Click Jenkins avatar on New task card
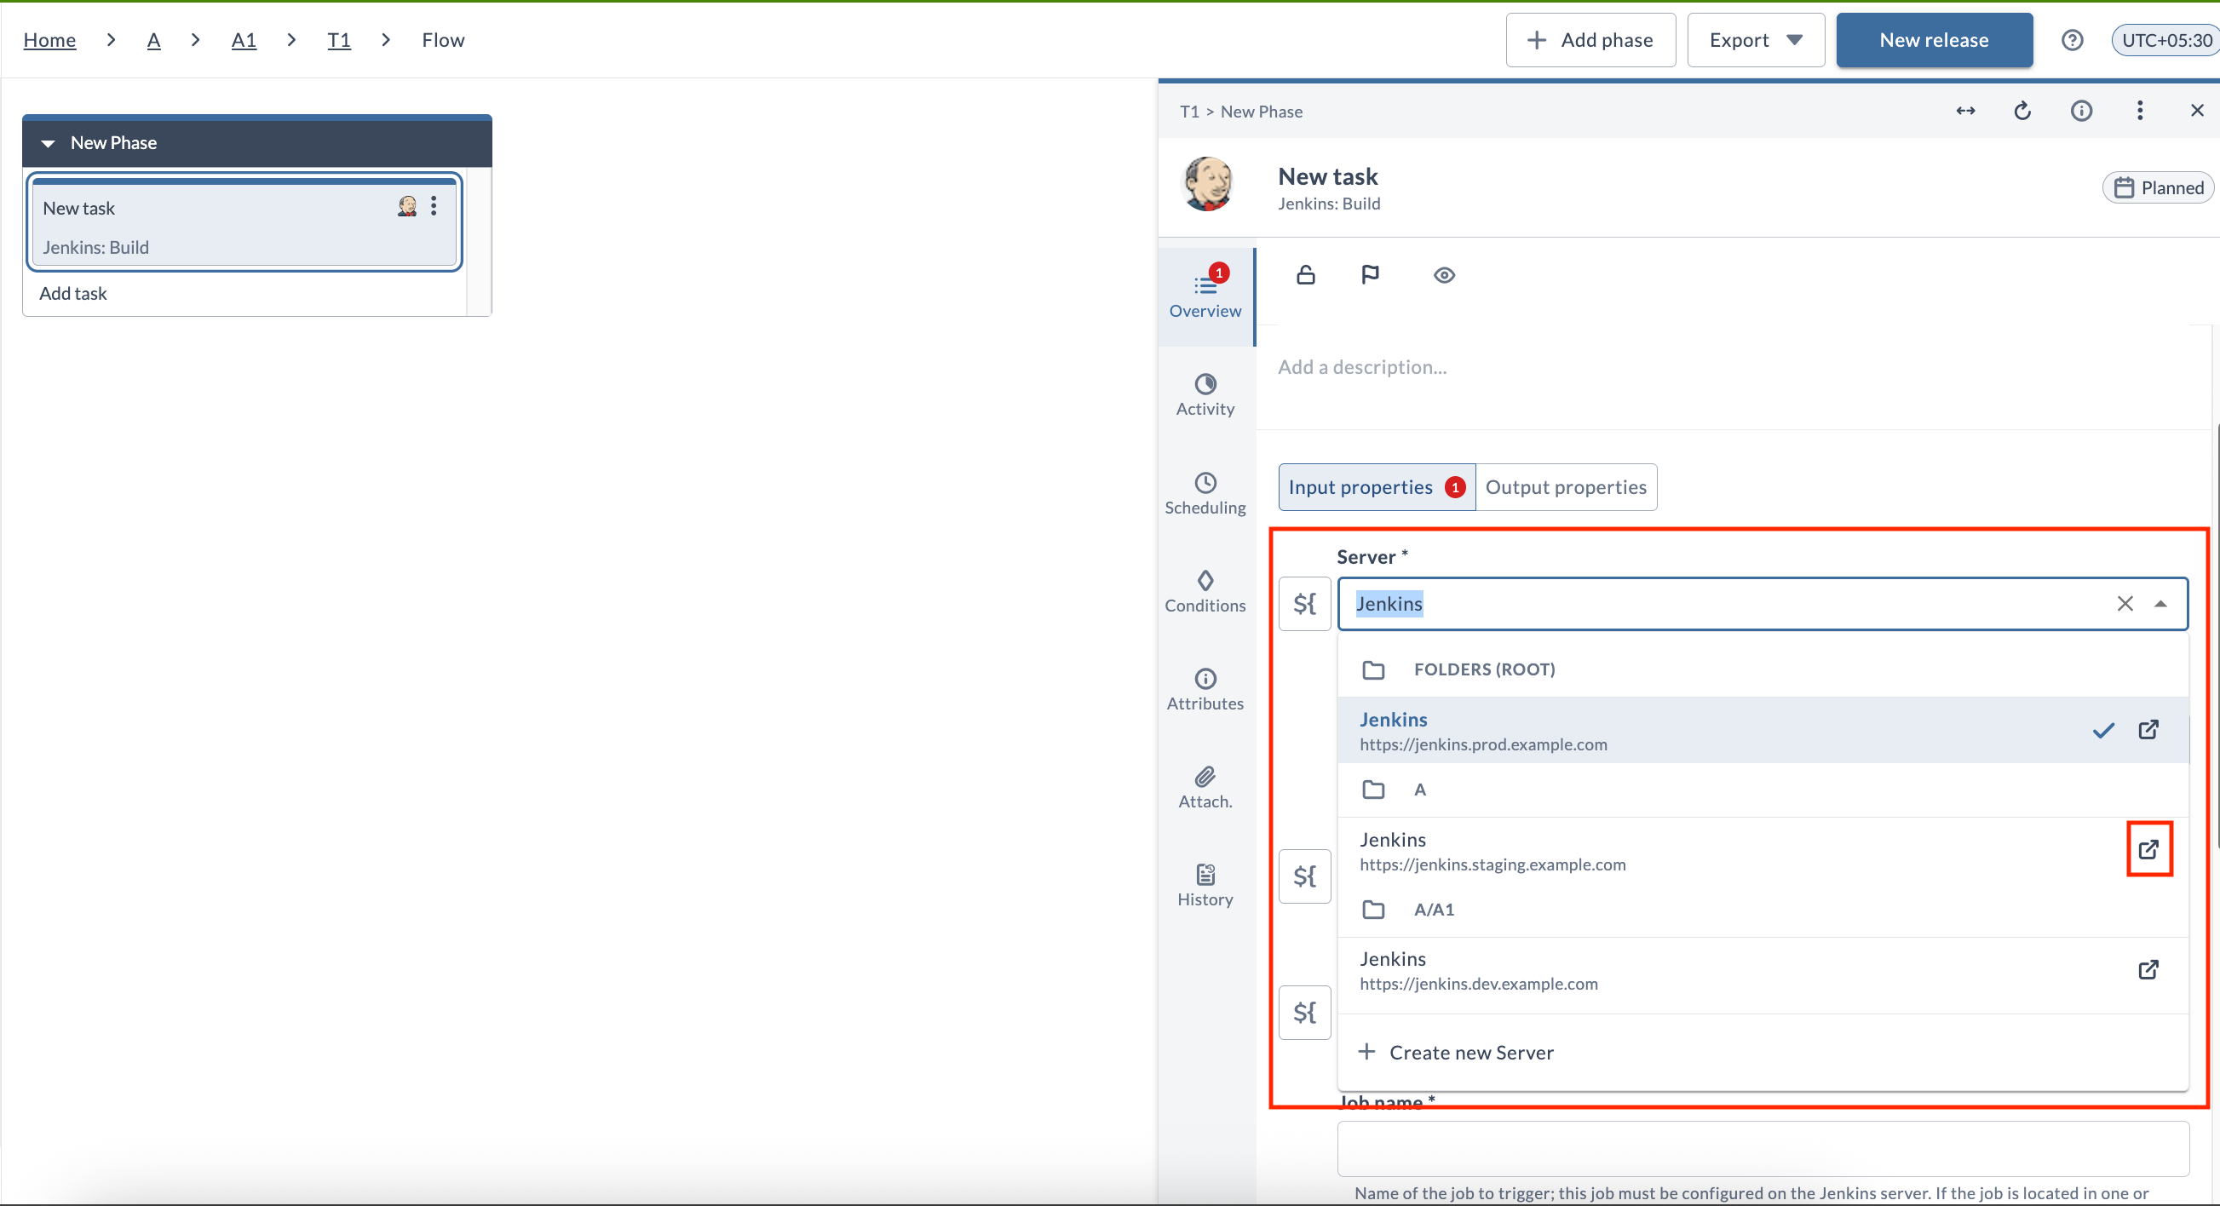The height and width of the screenshot is (1206, 2220). tap(406, 205)
